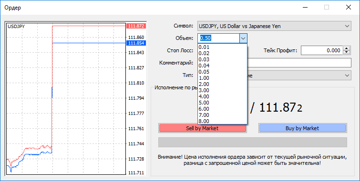Select 1.00 lot volume option
Image resolution: width=360 pixels, height=181 pixels.
pos(222,78)
